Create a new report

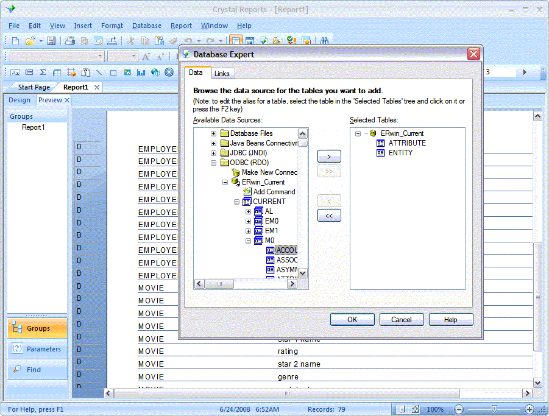(15, 40)
